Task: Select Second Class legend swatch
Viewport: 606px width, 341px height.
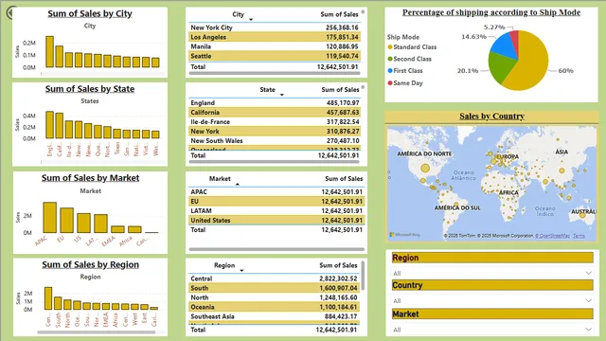Action: [390, 59]
